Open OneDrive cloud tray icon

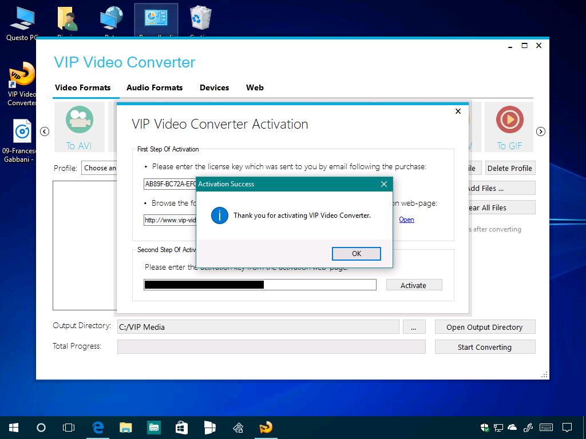click(x=512, y=428)
